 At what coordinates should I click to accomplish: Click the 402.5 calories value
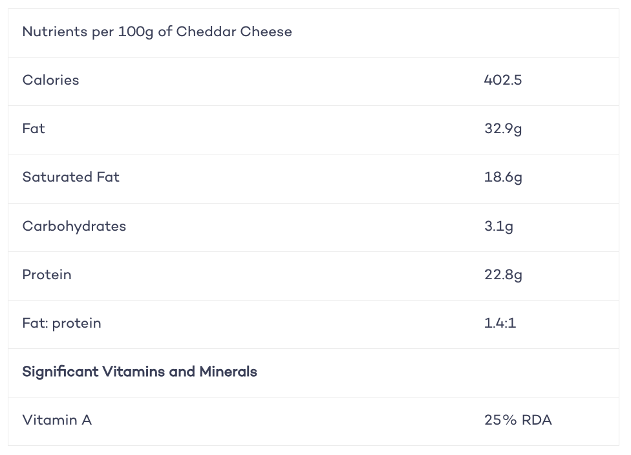point(502,80)
